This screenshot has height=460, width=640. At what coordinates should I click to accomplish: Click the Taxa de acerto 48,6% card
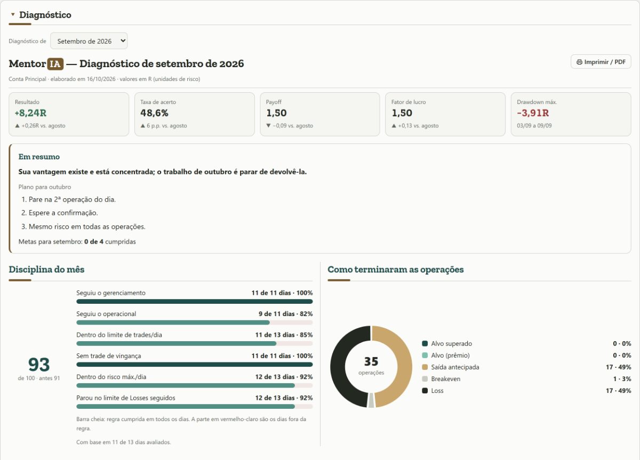195,114
